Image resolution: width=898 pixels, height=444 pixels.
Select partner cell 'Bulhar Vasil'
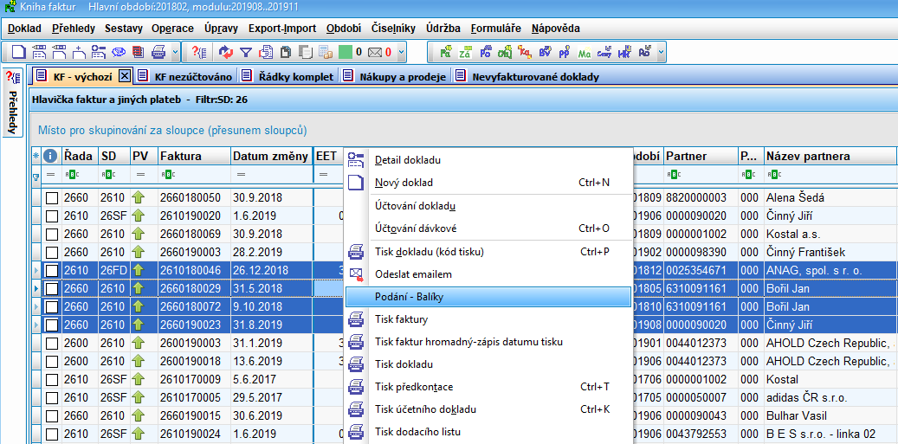(830, 416)
